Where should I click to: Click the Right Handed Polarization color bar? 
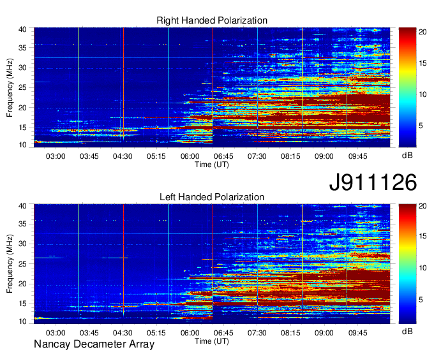pos(407,87)
